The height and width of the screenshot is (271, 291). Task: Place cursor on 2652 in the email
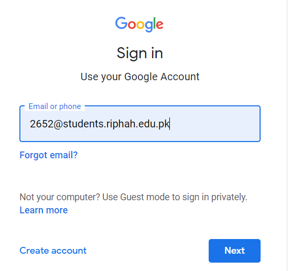coord(41,124)
